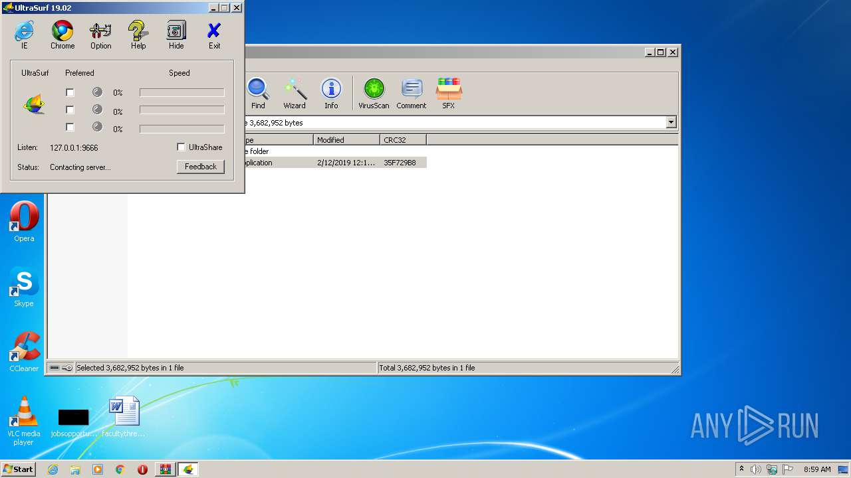851x478 pixels.
Task: Open the Skype desktop shortcut
Action: 24,287
